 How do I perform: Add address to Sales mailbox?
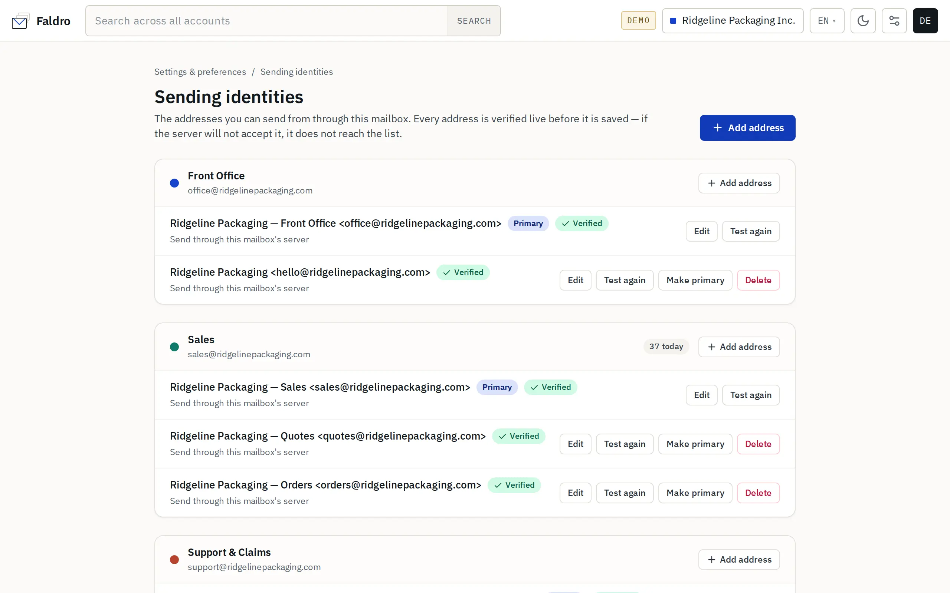pos(739,347)
